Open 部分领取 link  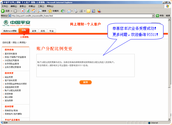[9, 97]
